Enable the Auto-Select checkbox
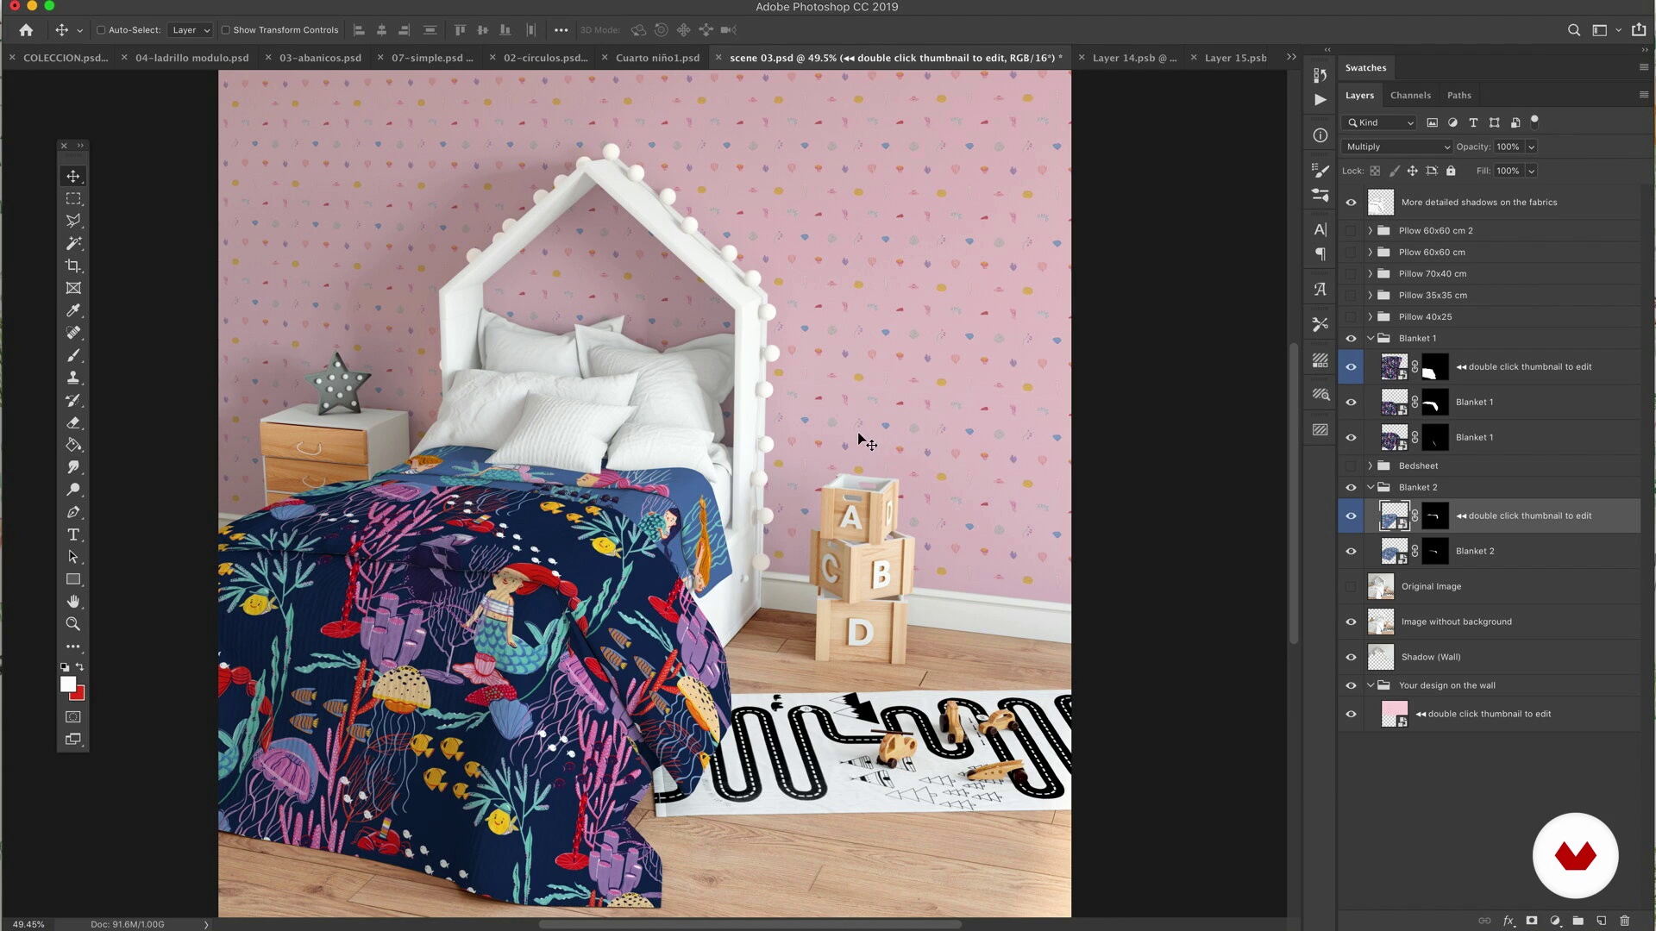This screenshot has width=1656, height=931. pos(101,30)
